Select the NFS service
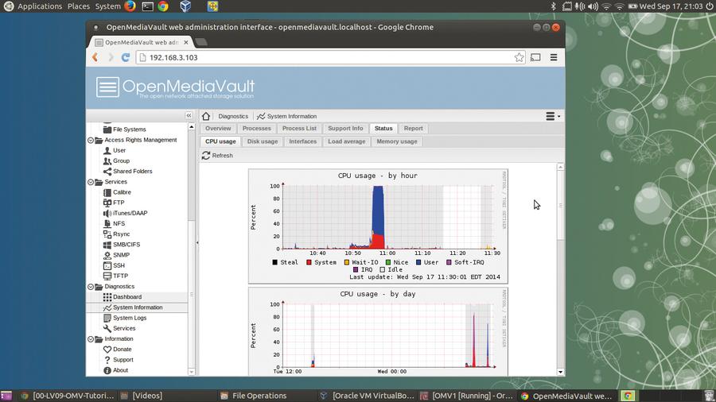 (x=114, y=224)
